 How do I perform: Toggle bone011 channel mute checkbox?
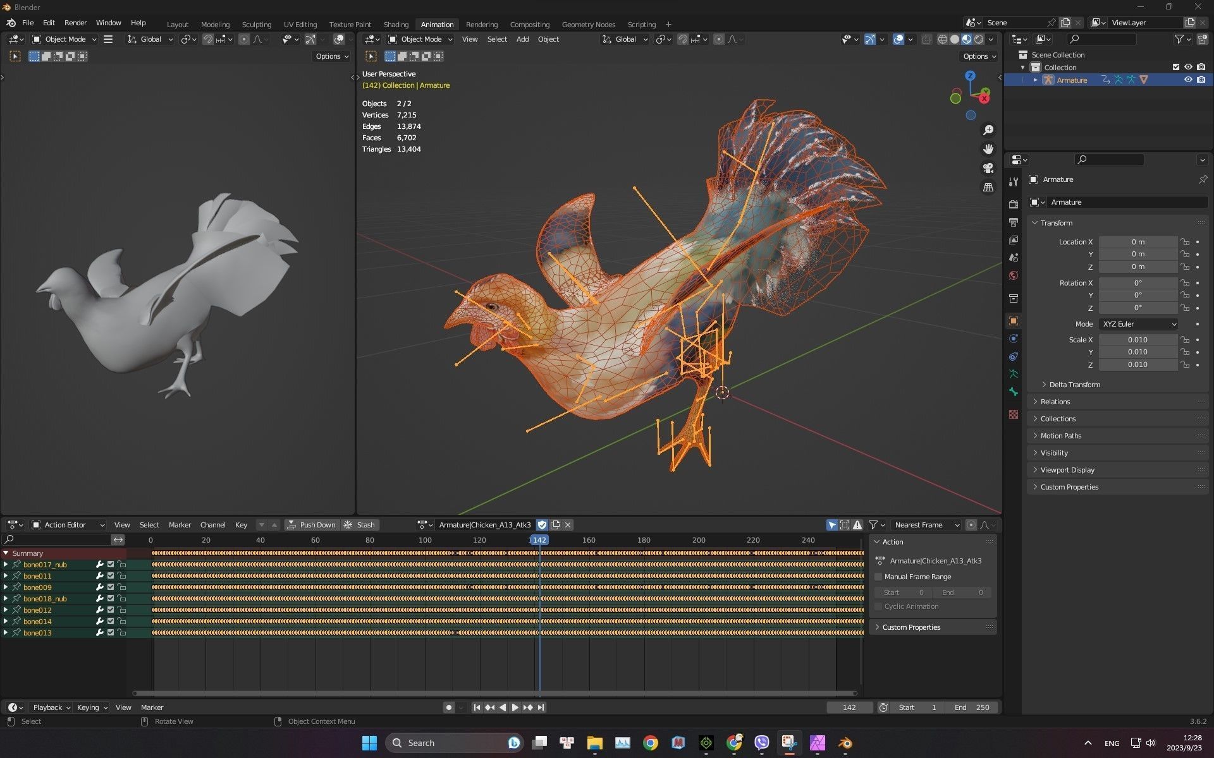click(111, 576)
